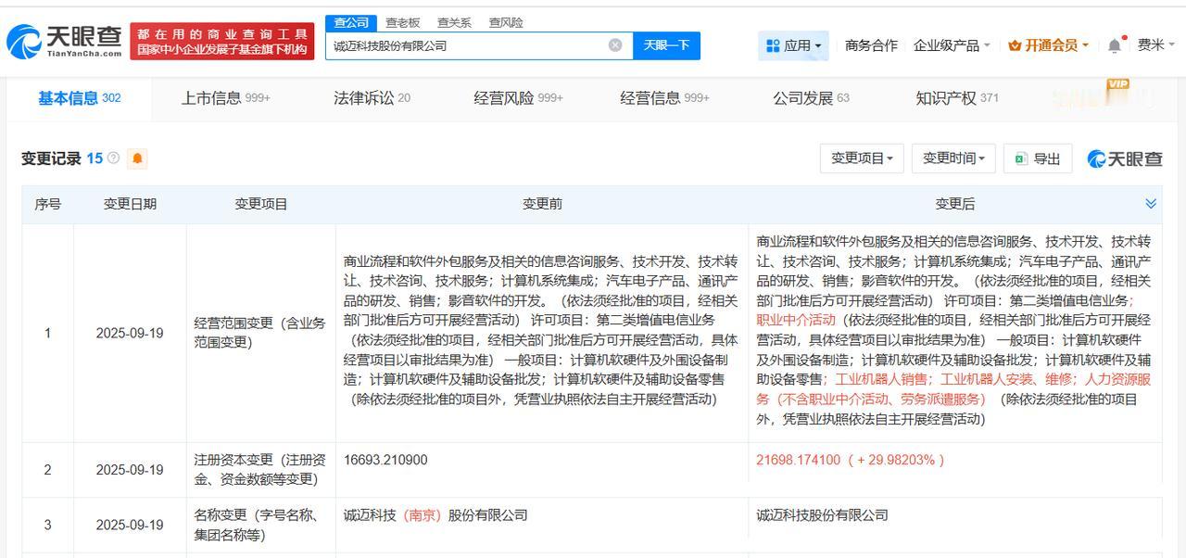Image resolution: width=1186 pixels, height=558 pixels.
Task: Open the 经营风险 tab
Action: tap(518, 98)
